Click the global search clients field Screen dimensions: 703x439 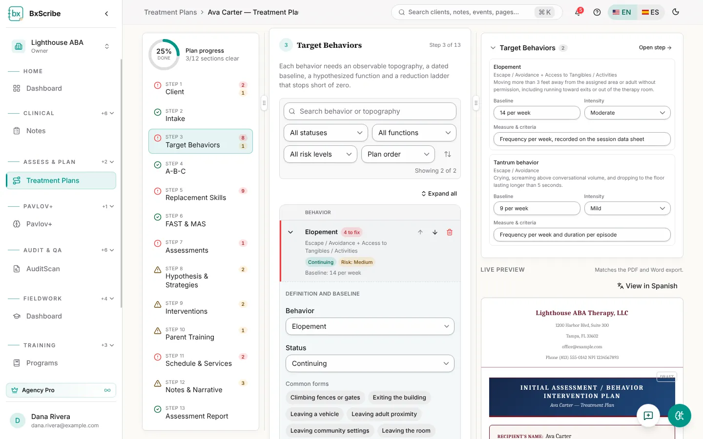tap(476, 12)
